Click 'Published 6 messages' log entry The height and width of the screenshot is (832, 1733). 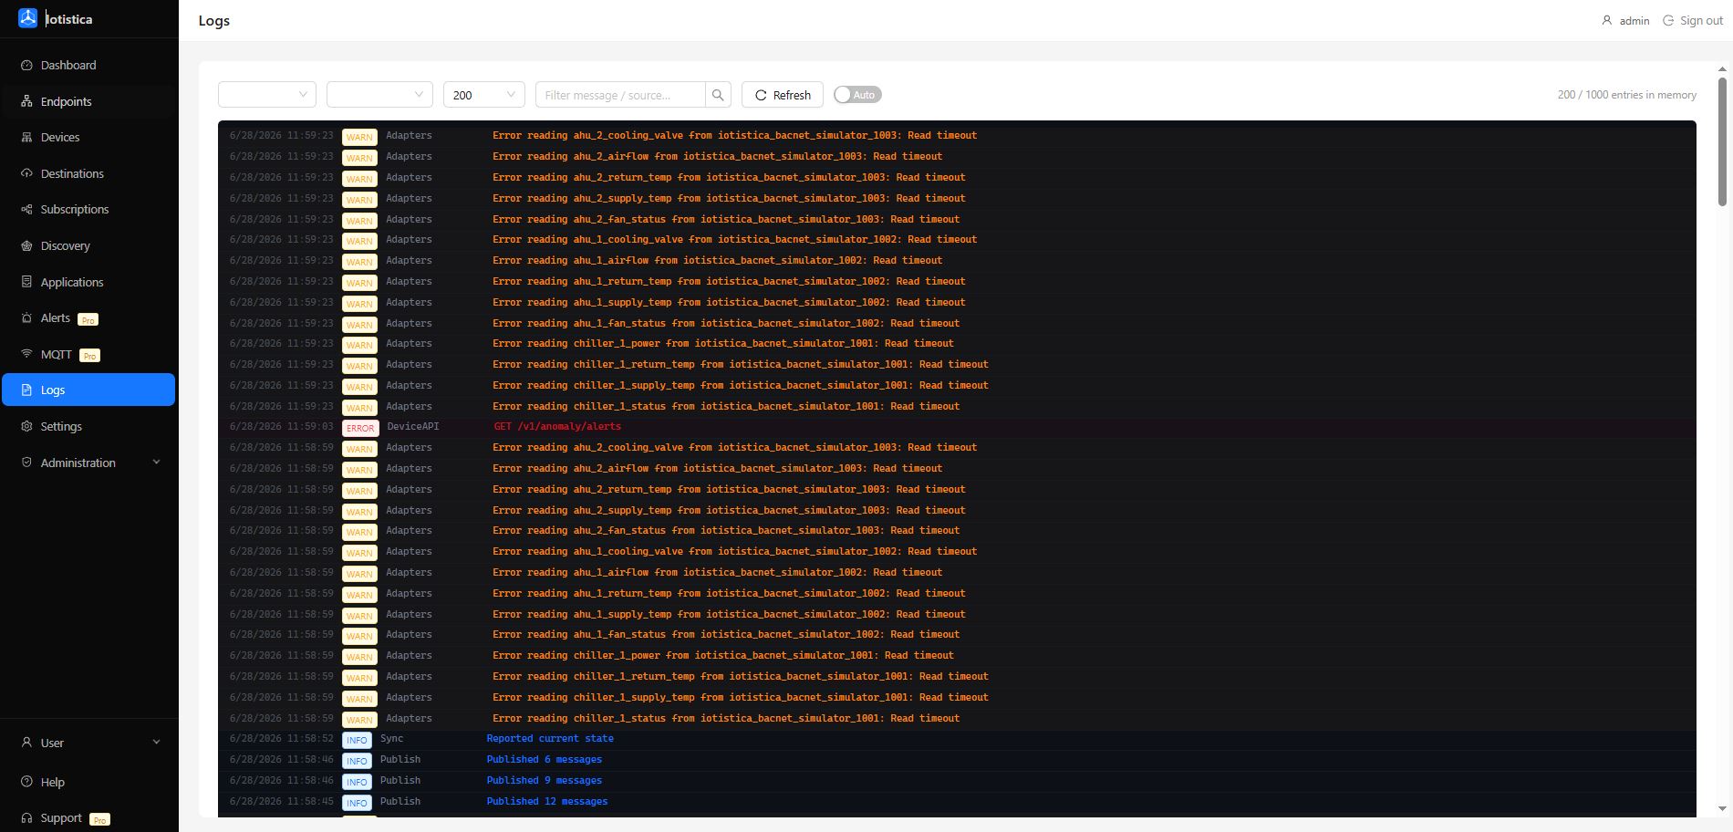545,759
